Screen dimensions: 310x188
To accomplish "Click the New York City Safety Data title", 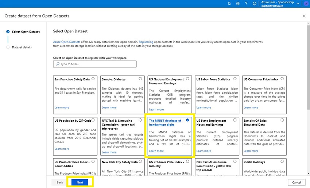I will (x=120, y=162).
